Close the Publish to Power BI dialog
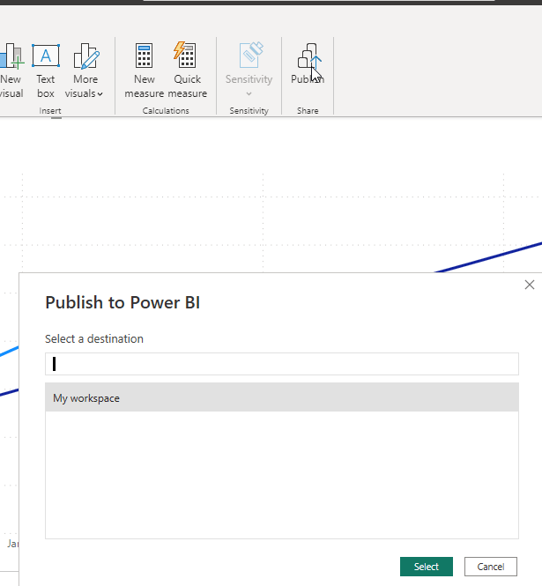This screenshot has width=542, height=586. (530, 285)
